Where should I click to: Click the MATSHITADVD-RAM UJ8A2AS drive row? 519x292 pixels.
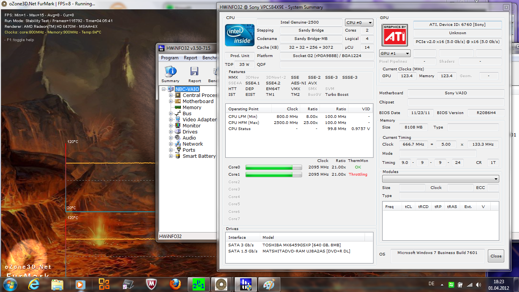(299, 251)
